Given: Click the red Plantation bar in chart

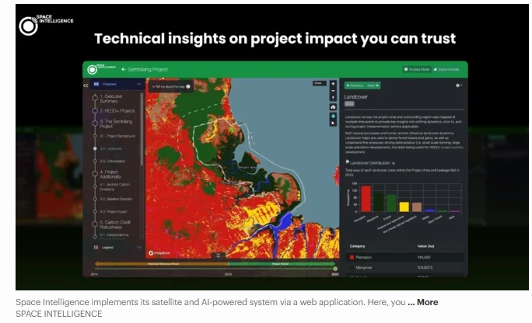Looking at the screenshot, I should [x=366, y=198].
